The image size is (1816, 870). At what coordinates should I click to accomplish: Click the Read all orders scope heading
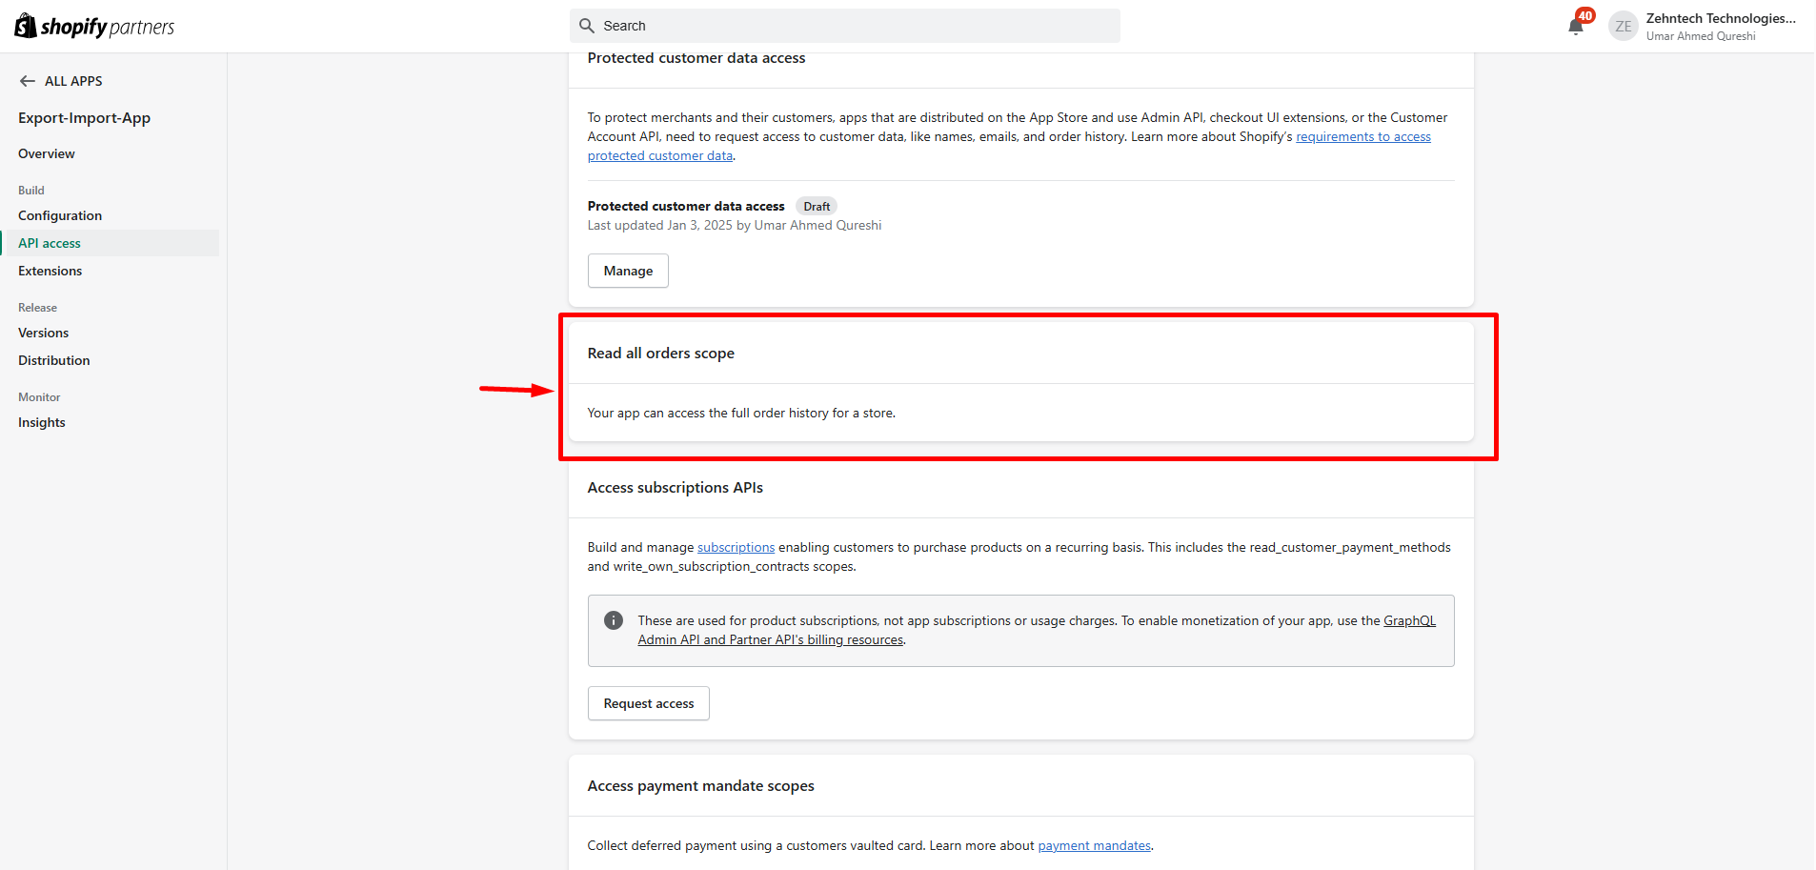pyautogui.click(x=661, y=354)
